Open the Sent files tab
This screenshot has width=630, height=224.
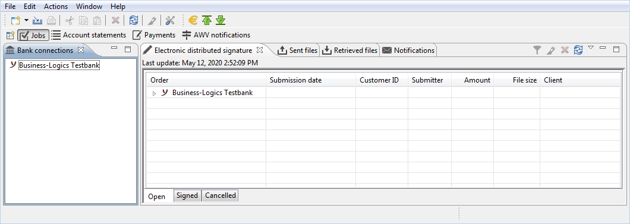coord(298,51)
